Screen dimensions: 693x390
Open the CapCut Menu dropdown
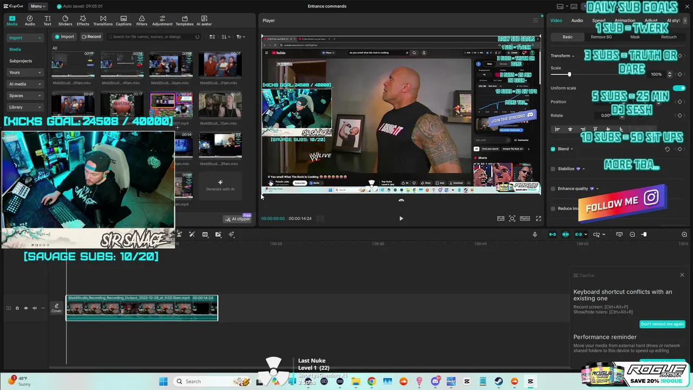point(38,6)
